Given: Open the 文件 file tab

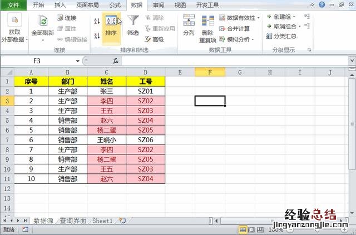Looking at the screenshot, I should point(13,5).
